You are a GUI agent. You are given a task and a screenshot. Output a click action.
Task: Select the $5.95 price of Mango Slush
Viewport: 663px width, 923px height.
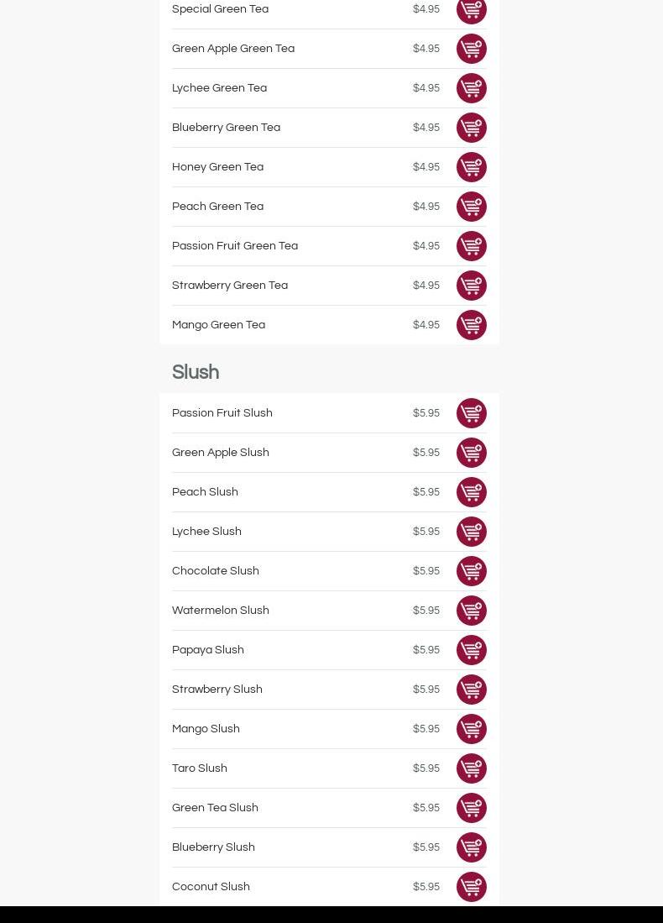426,729
